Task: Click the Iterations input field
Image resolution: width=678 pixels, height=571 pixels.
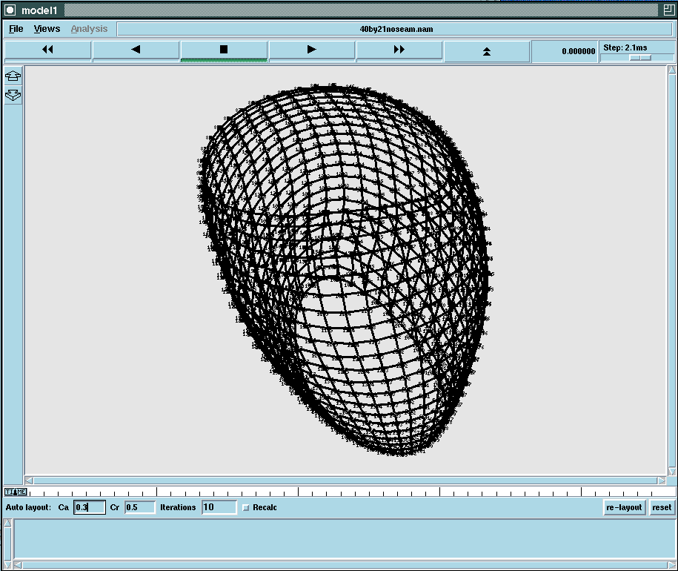Action: 219,508
